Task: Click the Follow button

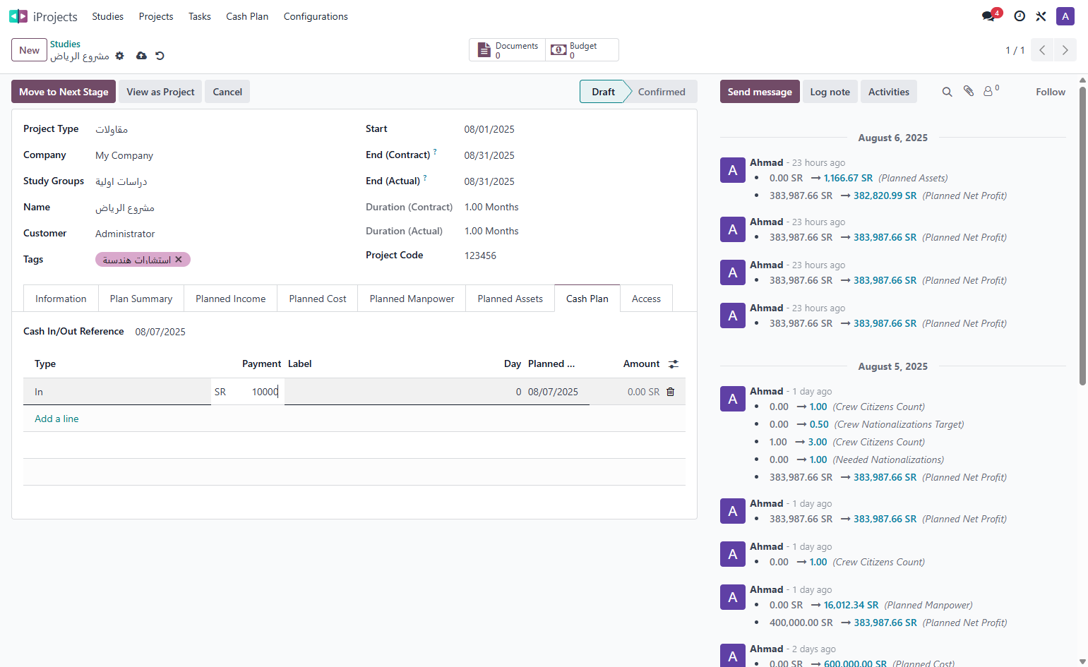Action: (1051, 92)
